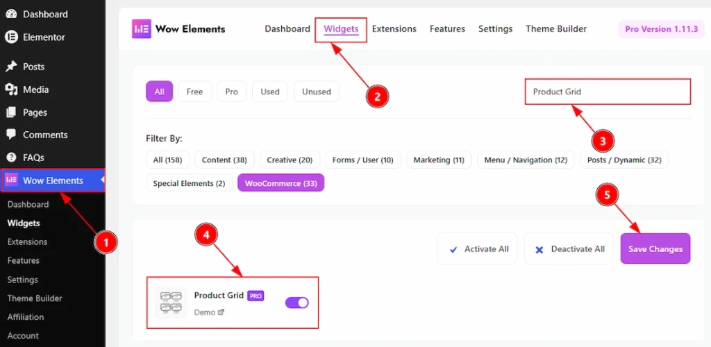Open Settings submenu in sidebar
This screenshot has width=711, height=347.
23,280
